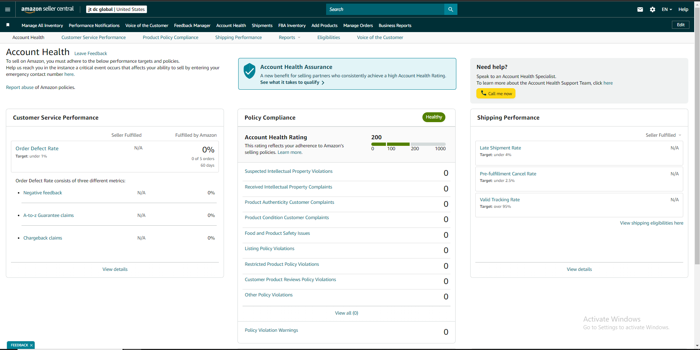Click the Amazon Seller Central logo
Screen dimensions: 700x350
coord(47,9)
